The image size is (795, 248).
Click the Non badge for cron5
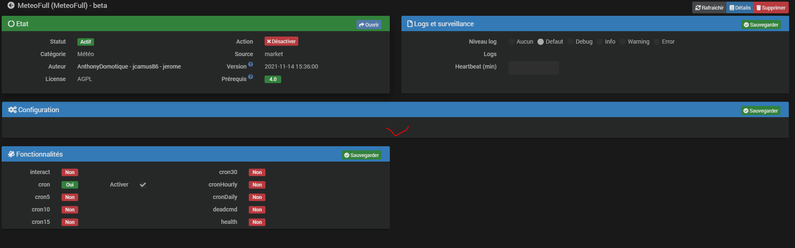coord(70,197)
